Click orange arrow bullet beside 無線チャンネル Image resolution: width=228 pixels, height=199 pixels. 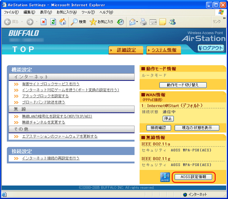coord(16,123)
